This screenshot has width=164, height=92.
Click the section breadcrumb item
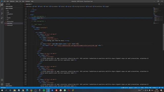click(62, 6)
